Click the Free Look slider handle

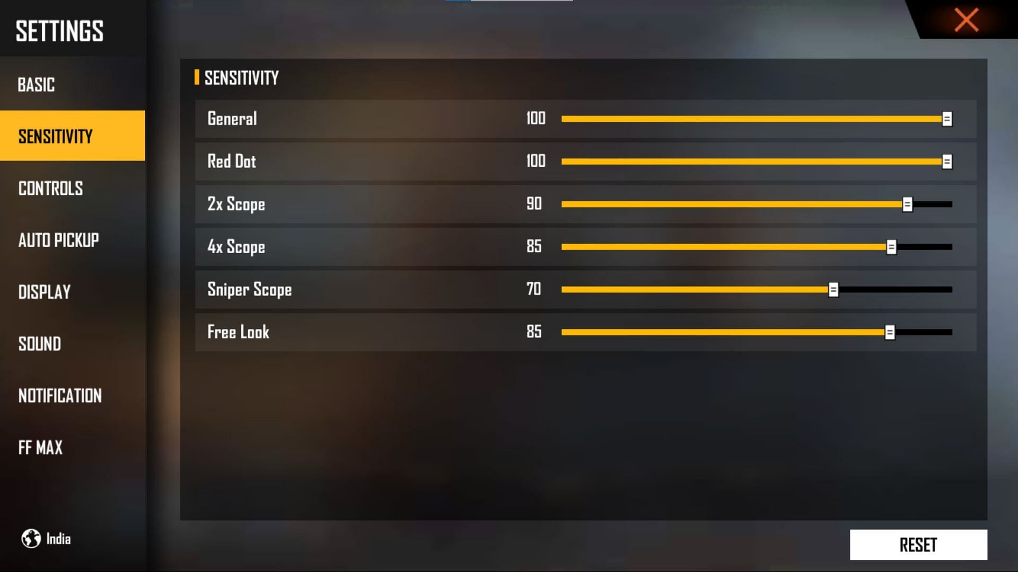891,333
